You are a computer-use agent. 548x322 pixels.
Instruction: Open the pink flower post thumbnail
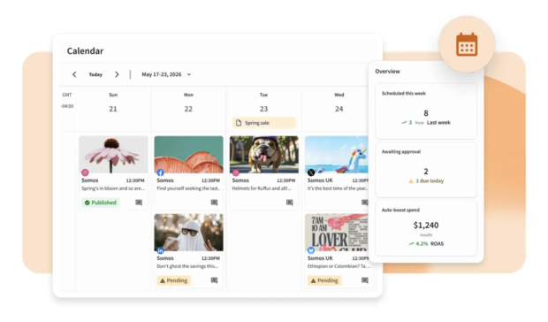[113, 155]
